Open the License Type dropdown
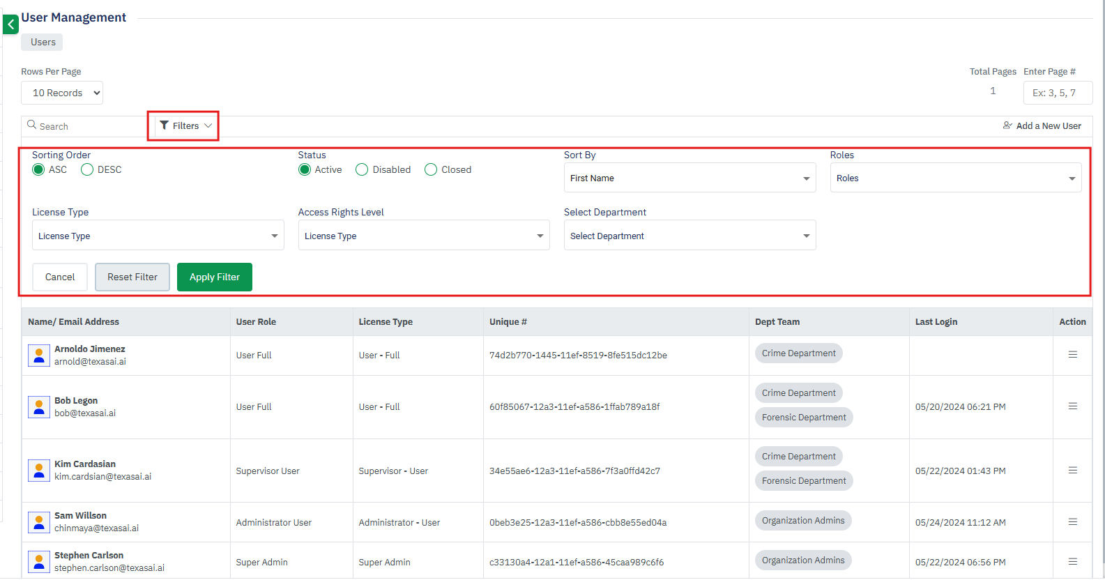 coord(158,236)
